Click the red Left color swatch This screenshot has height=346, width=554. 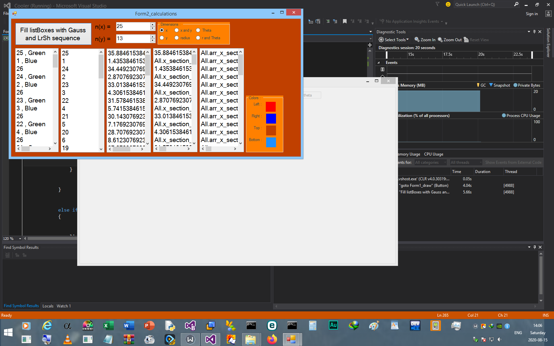pyautogui.click(x=271, y=107)
